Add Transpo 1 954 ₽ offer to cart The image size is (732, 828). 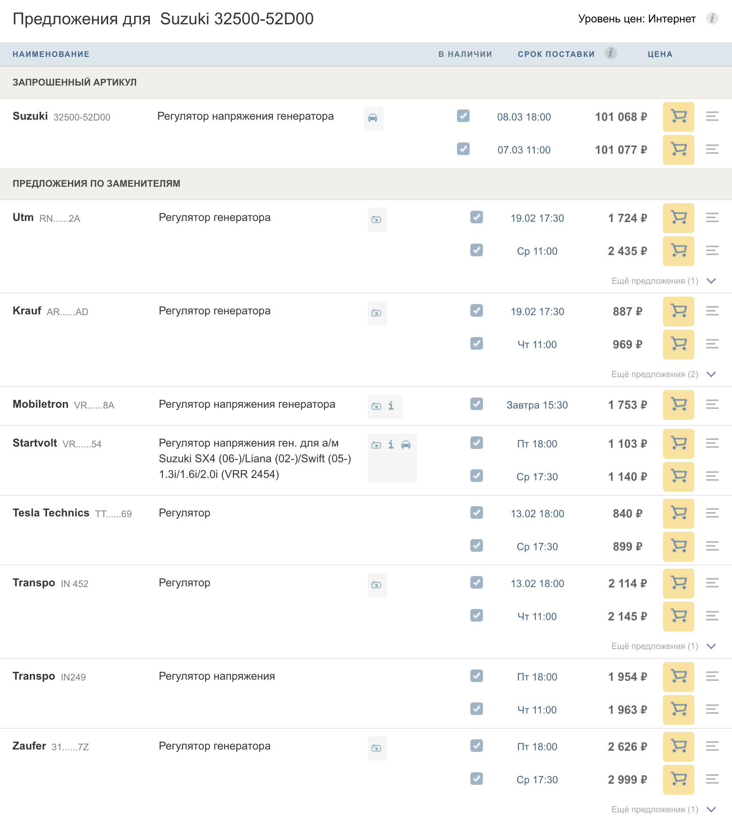point(678,677)
